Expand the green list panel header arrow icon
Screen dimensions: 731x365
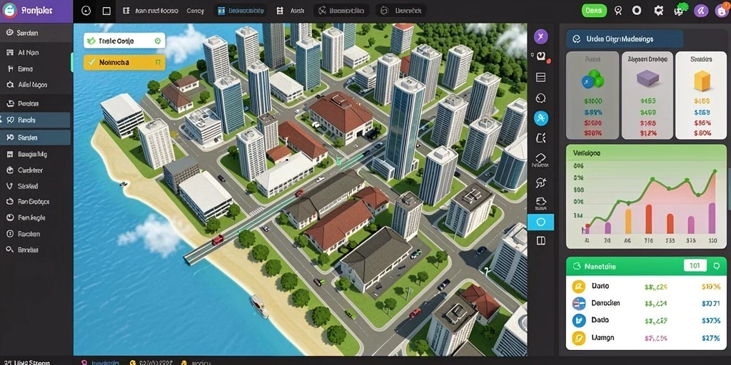coord(717,267)
